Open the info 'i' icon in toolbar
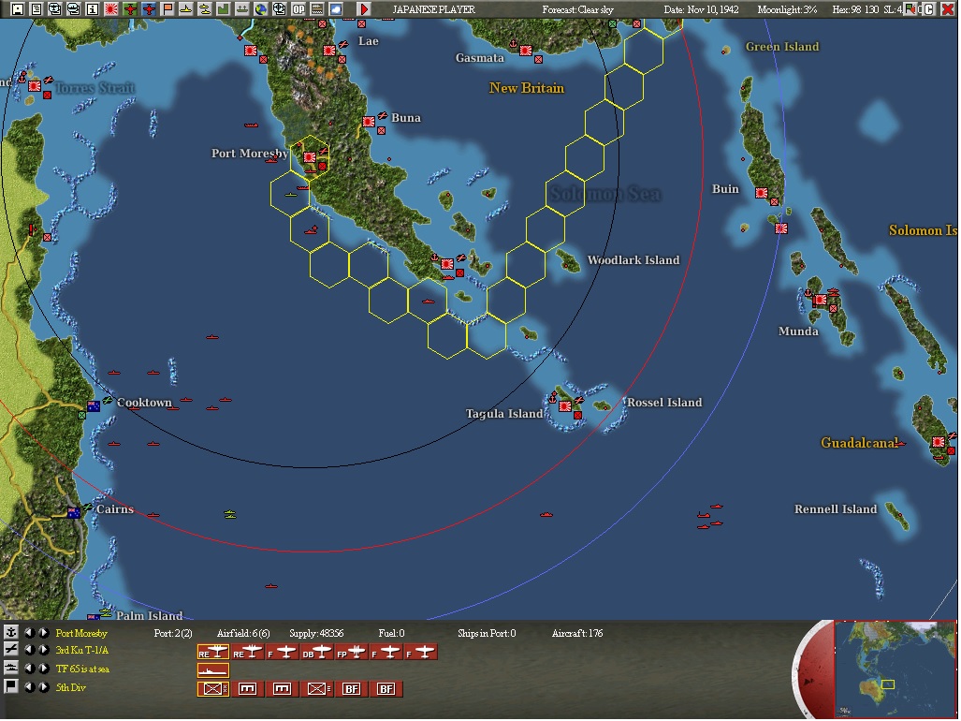Image resolution: width=961 pixels, height=721 pixels. [92, 9]
